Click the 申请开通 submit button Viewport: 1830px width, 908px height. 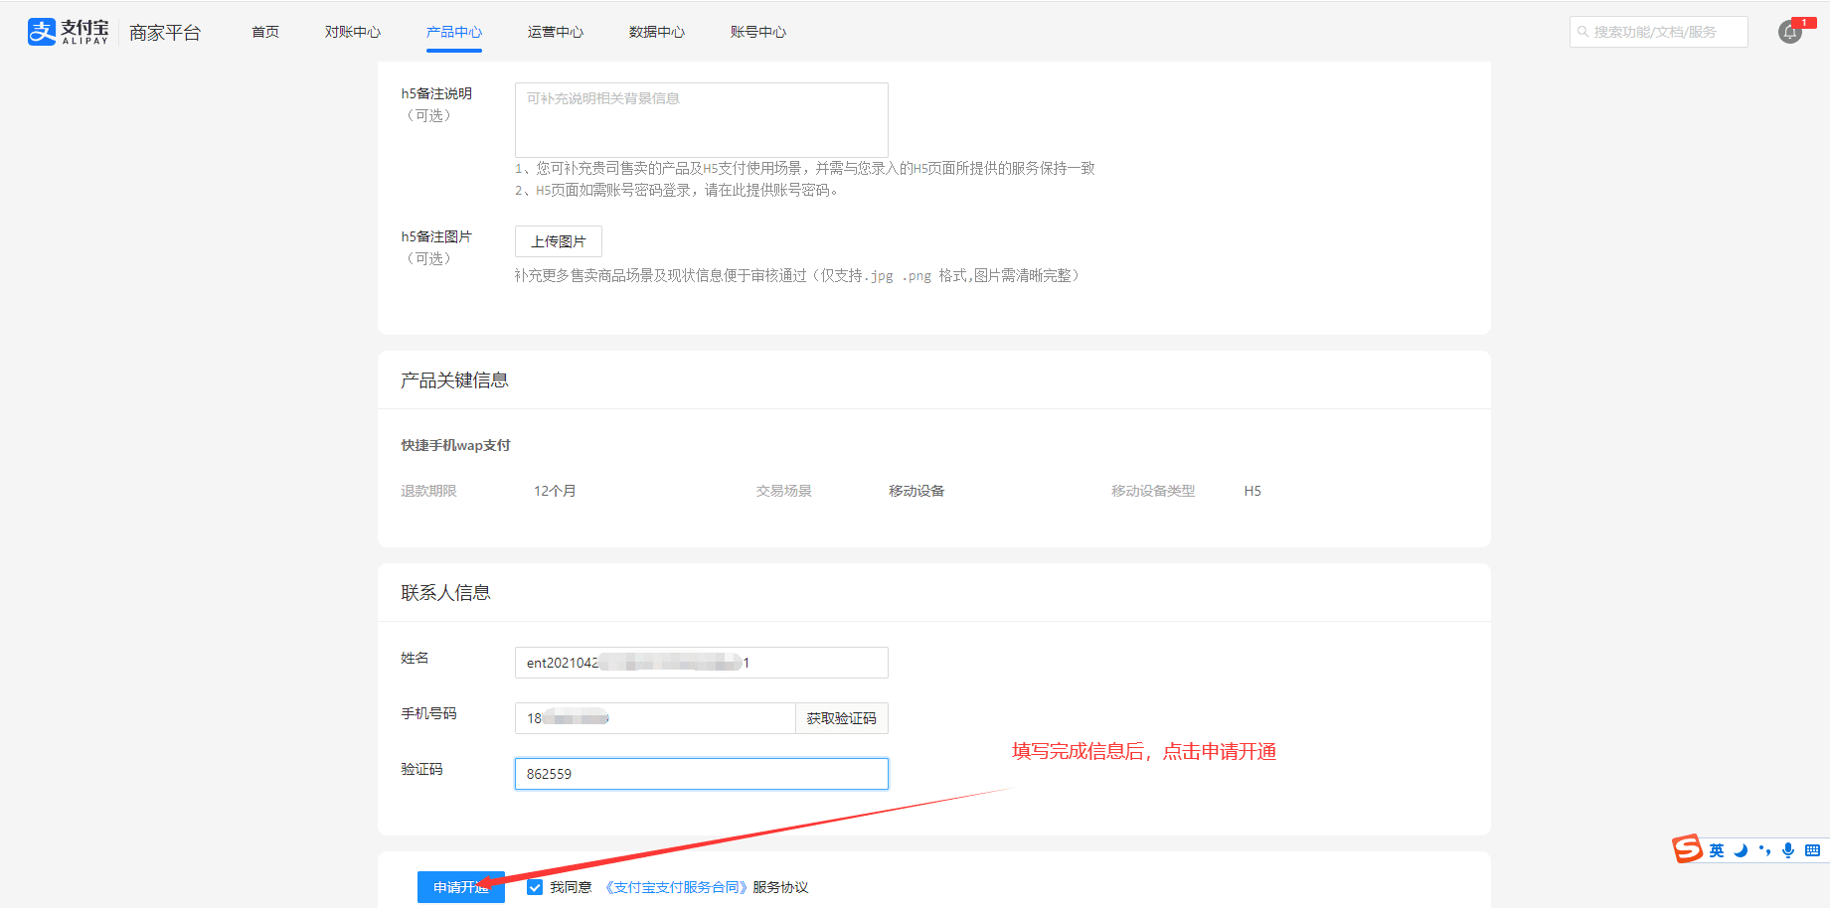point(460,887)
